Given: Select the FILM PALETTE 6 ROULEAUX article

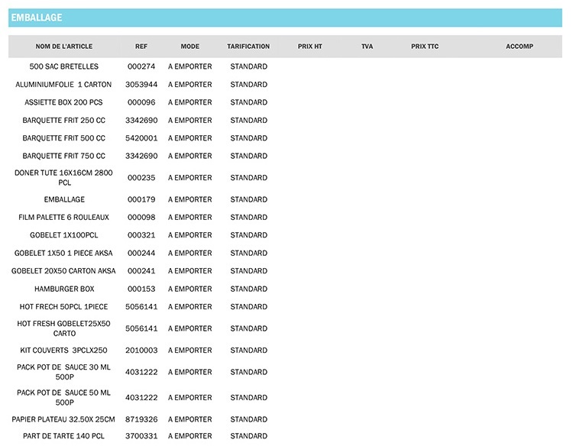Looking at the screenshot, I should pos(64,218).
